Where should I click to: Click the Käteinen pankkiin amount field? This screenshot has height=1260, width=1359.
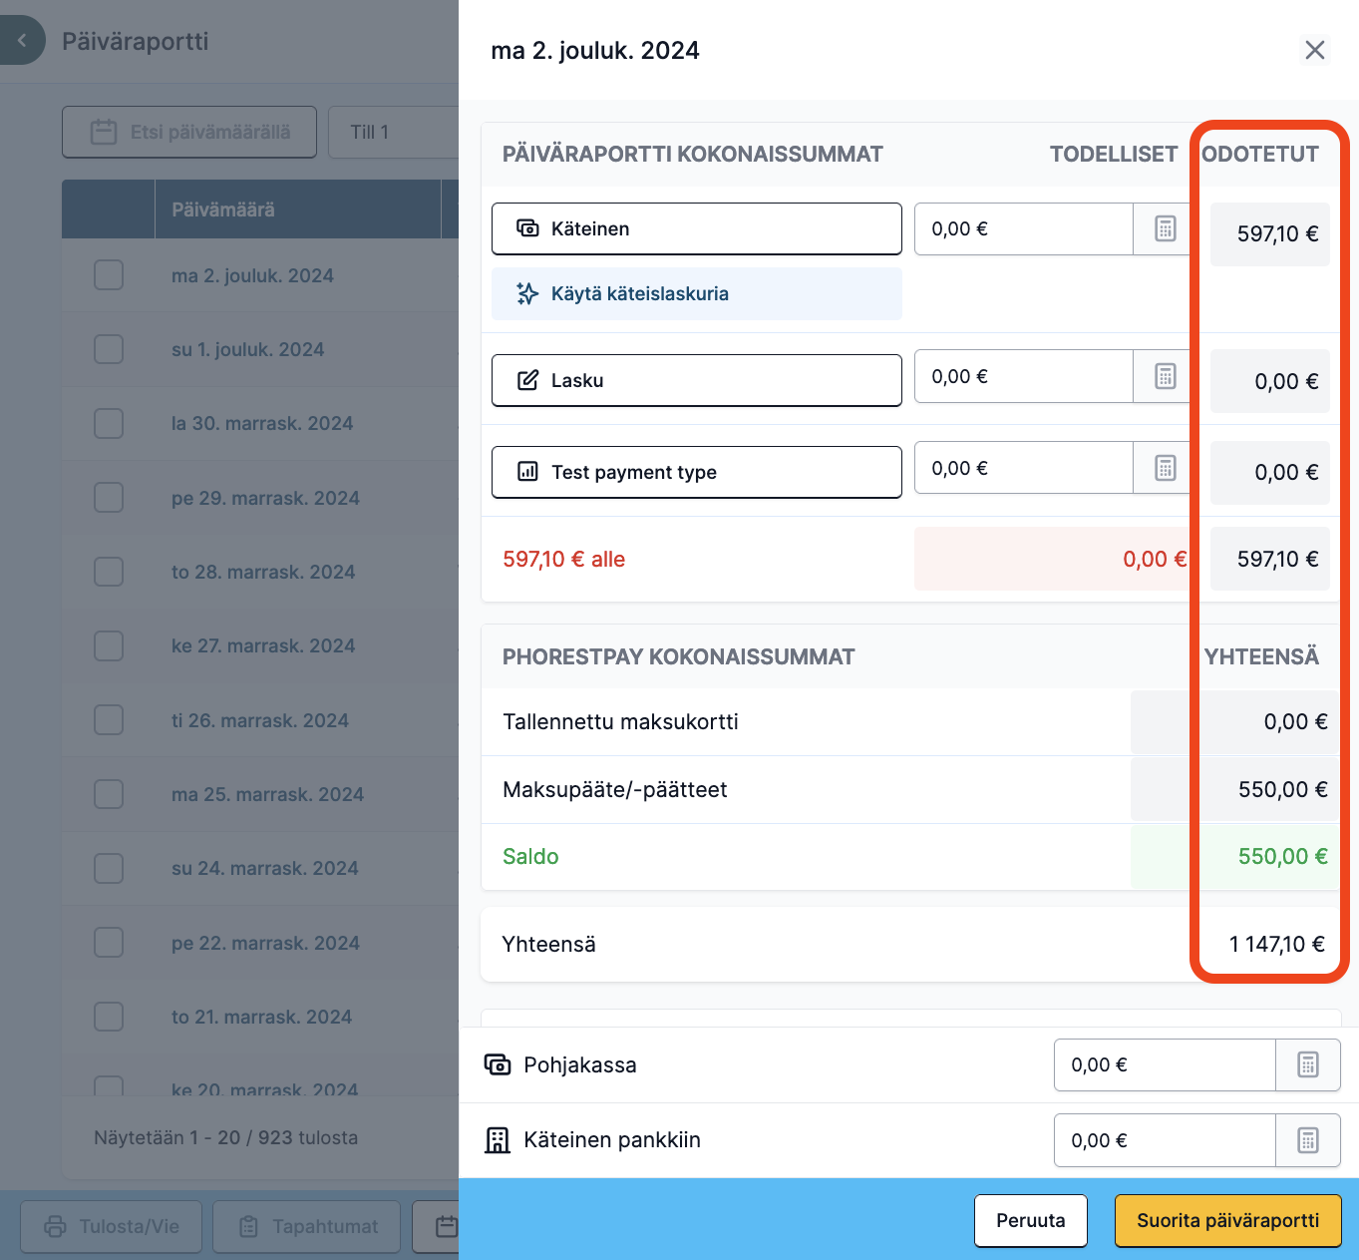tap(1165, 1140)
